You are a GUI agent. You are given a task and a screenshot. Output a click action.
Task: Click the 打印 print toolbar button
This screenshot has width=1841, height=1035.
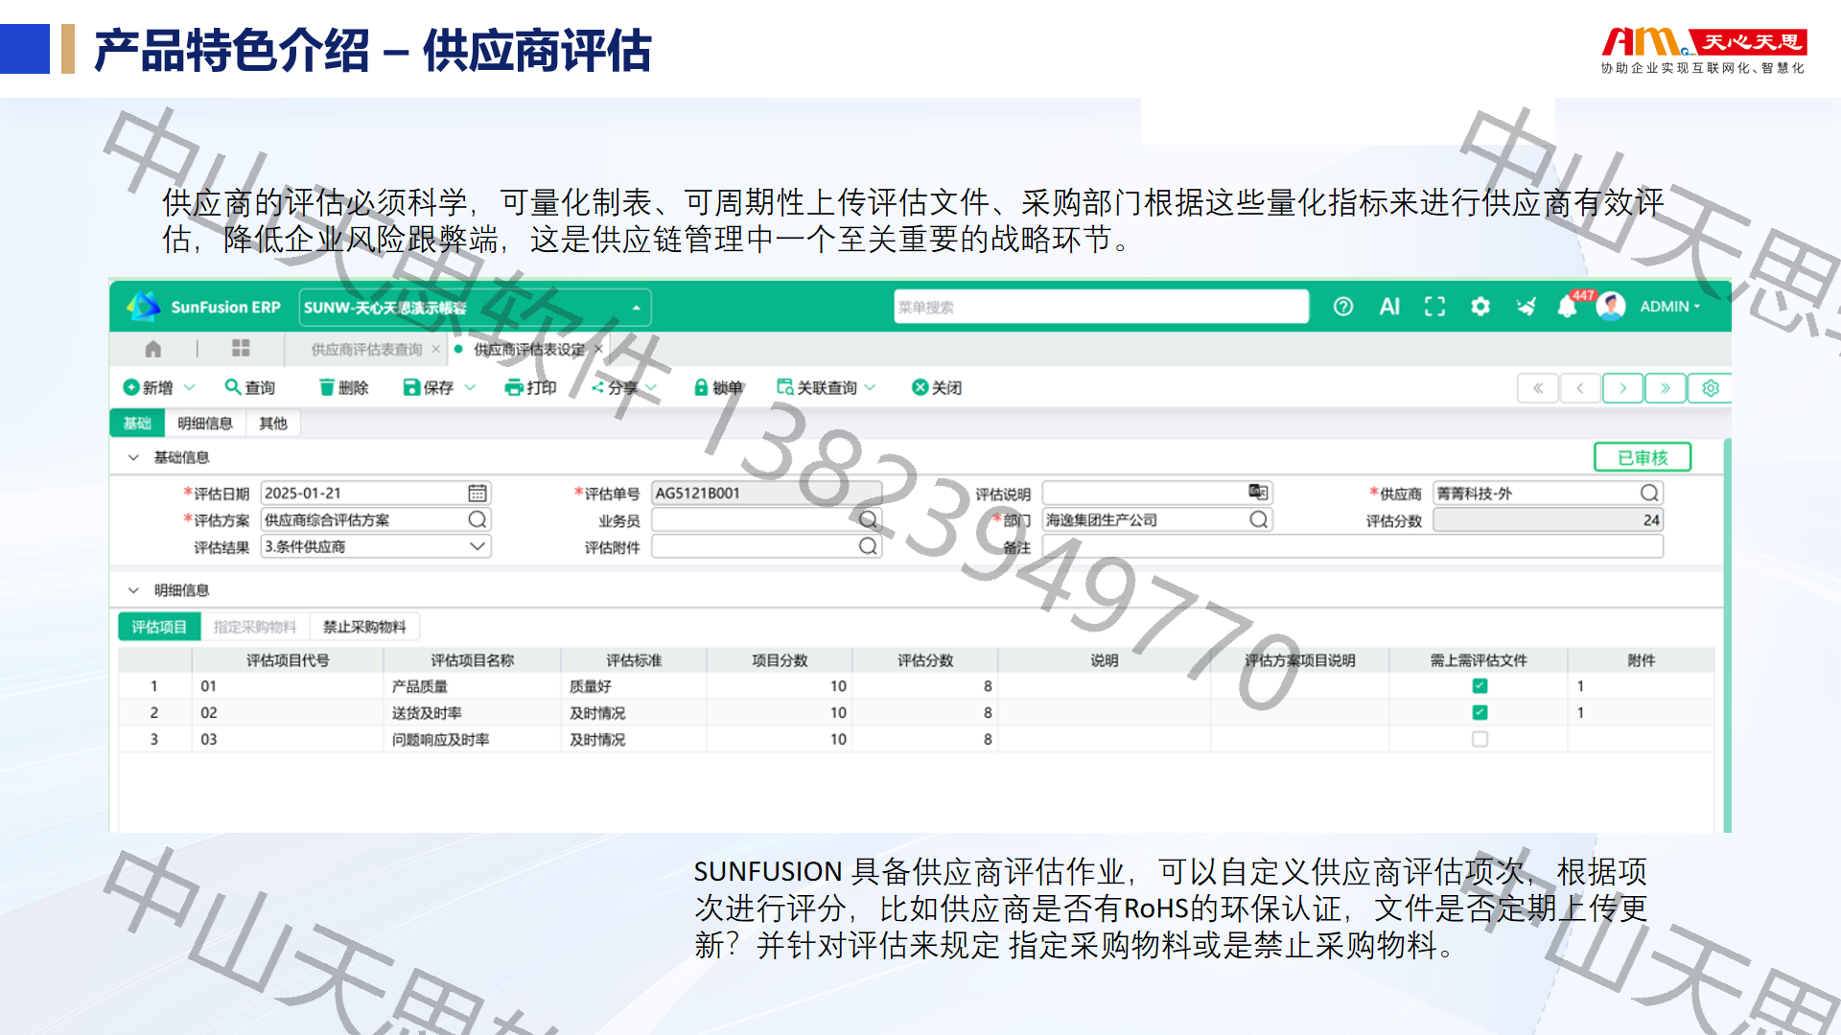pyautogui.click(x=531, y=387)
